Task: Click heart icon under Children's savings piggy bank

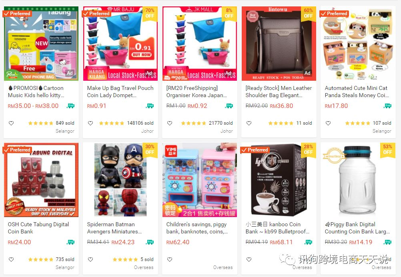Action: click(x=170, y=259)
